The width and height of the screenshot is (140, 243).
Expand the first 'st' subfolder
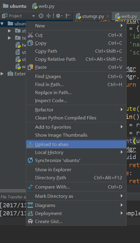(10, 31)
